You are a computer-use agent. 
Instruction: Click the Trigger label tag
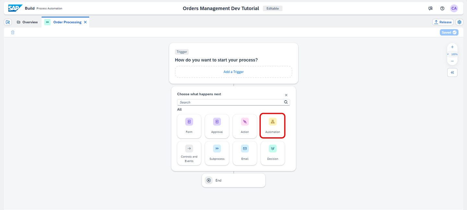[x=182, y=52]
